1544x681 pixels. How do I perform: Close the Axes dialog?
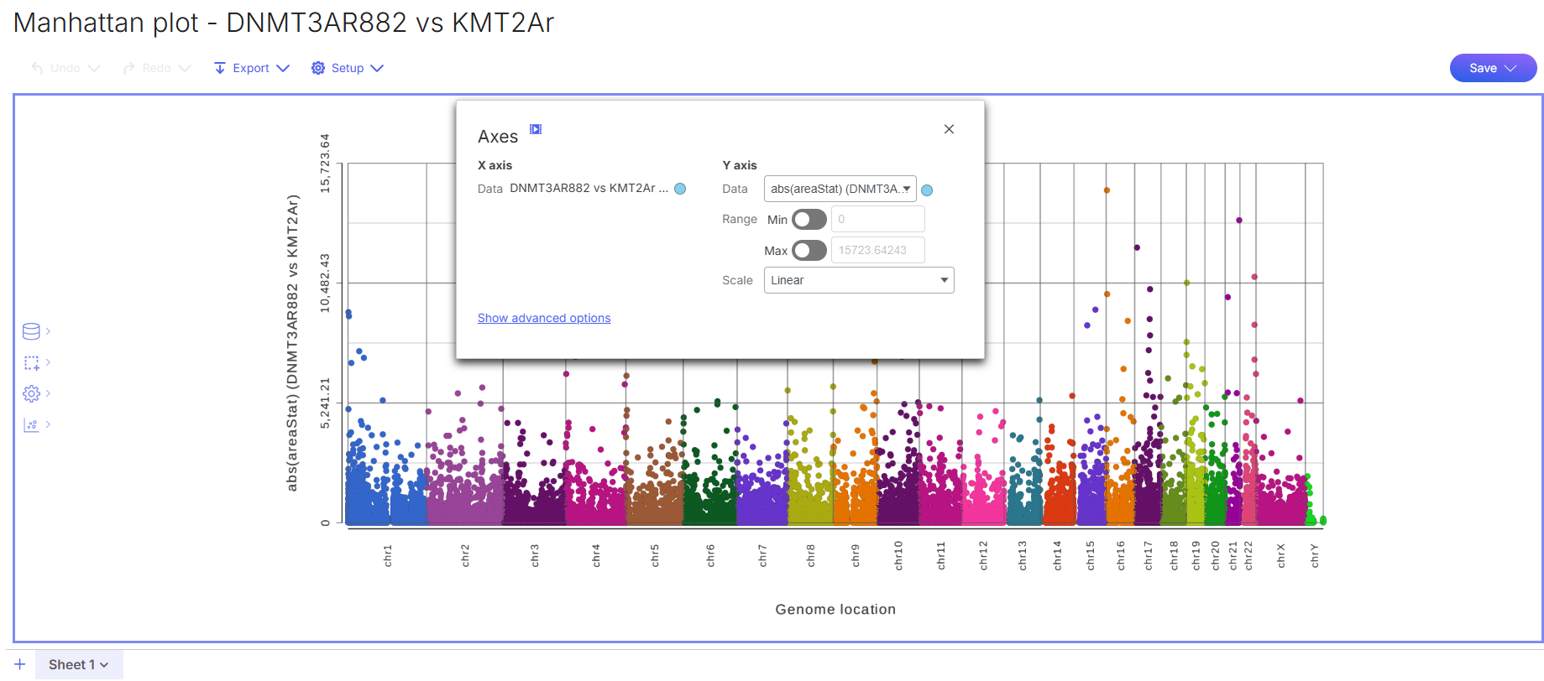click(949, 129)
